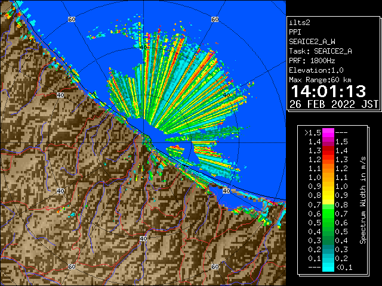Pick the orange 1.1–1.2 legend band
Image resolution: width=382 pixels, height=286 pixels.
click(328, 169)
